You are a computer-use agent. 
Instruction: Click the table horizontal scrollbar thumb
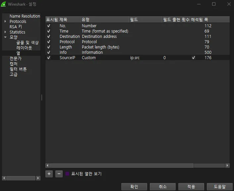(122, 165)
